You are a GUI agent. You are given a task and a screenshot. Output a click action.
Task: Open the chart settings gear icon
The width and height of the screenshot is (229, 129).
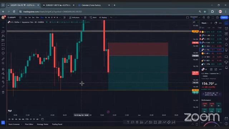208,18
